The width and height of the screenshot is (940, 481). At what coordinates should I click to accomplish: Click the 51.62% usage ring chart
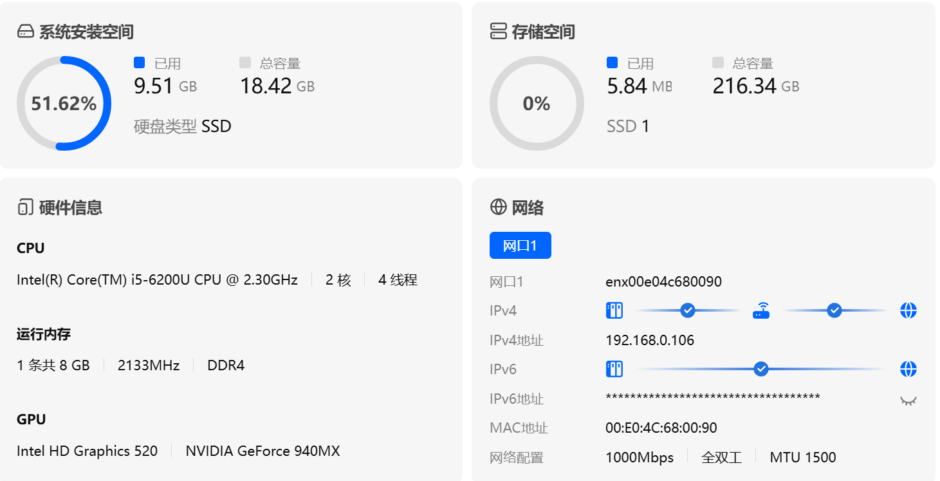point(64,103)
